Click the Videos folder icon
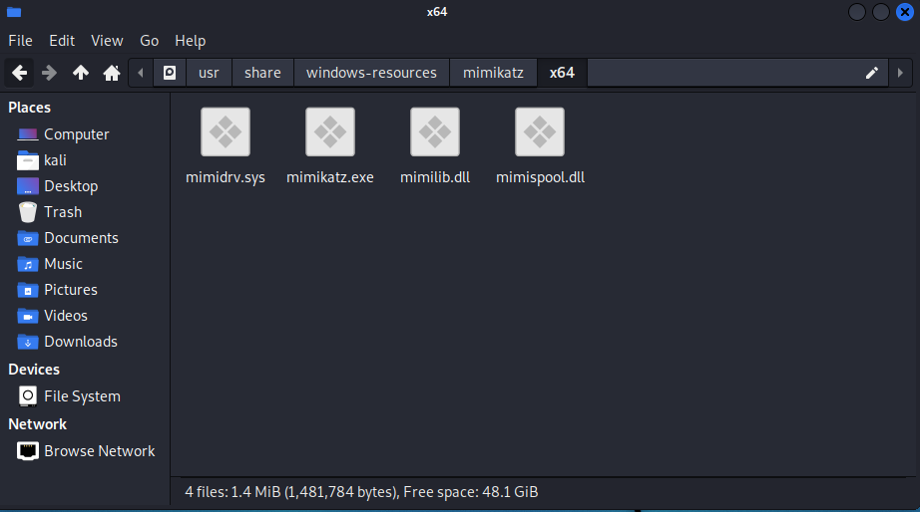Image resolution: width=920 pixels, height=512 pixels. (x=28, y=316)
